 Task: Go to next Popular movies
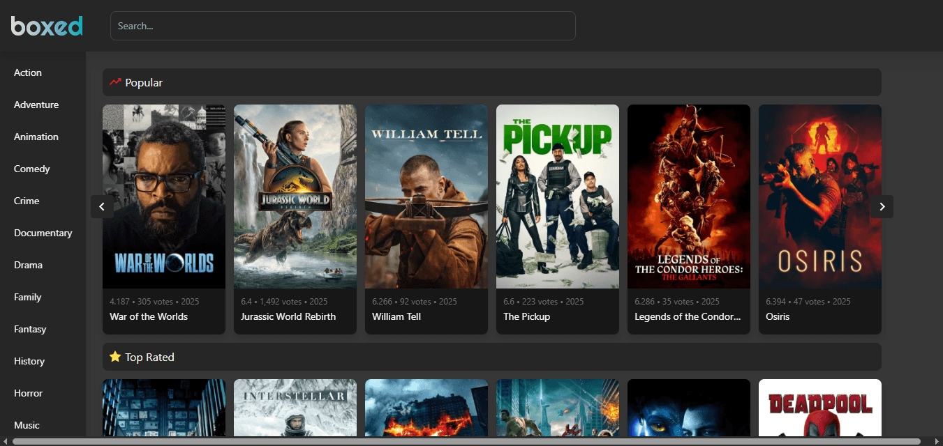882,206
